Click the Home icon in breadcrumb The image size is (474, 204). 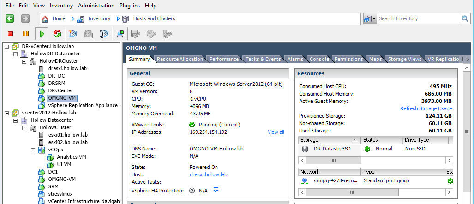[x=45, y=19]
